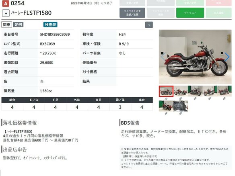Viewport: 235px width, 176px height.
Task: Click the price range line 最安値600千円～最高値730千円
Action: [51, 140]
